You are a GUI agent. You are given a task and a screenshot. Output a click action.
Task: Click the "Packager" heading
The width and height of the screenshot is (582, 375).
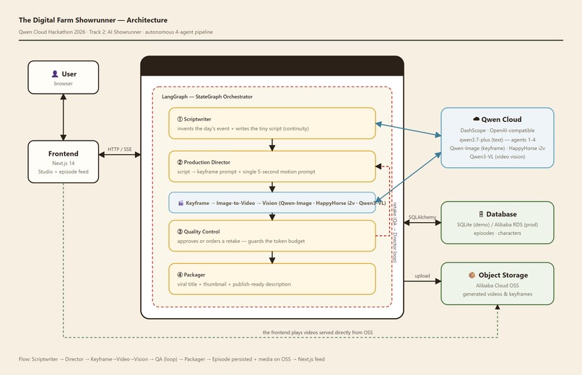(194, 275)
